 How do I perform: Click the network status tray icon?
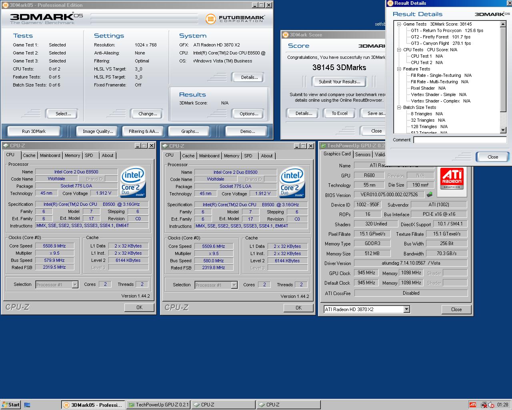point(484,405)
